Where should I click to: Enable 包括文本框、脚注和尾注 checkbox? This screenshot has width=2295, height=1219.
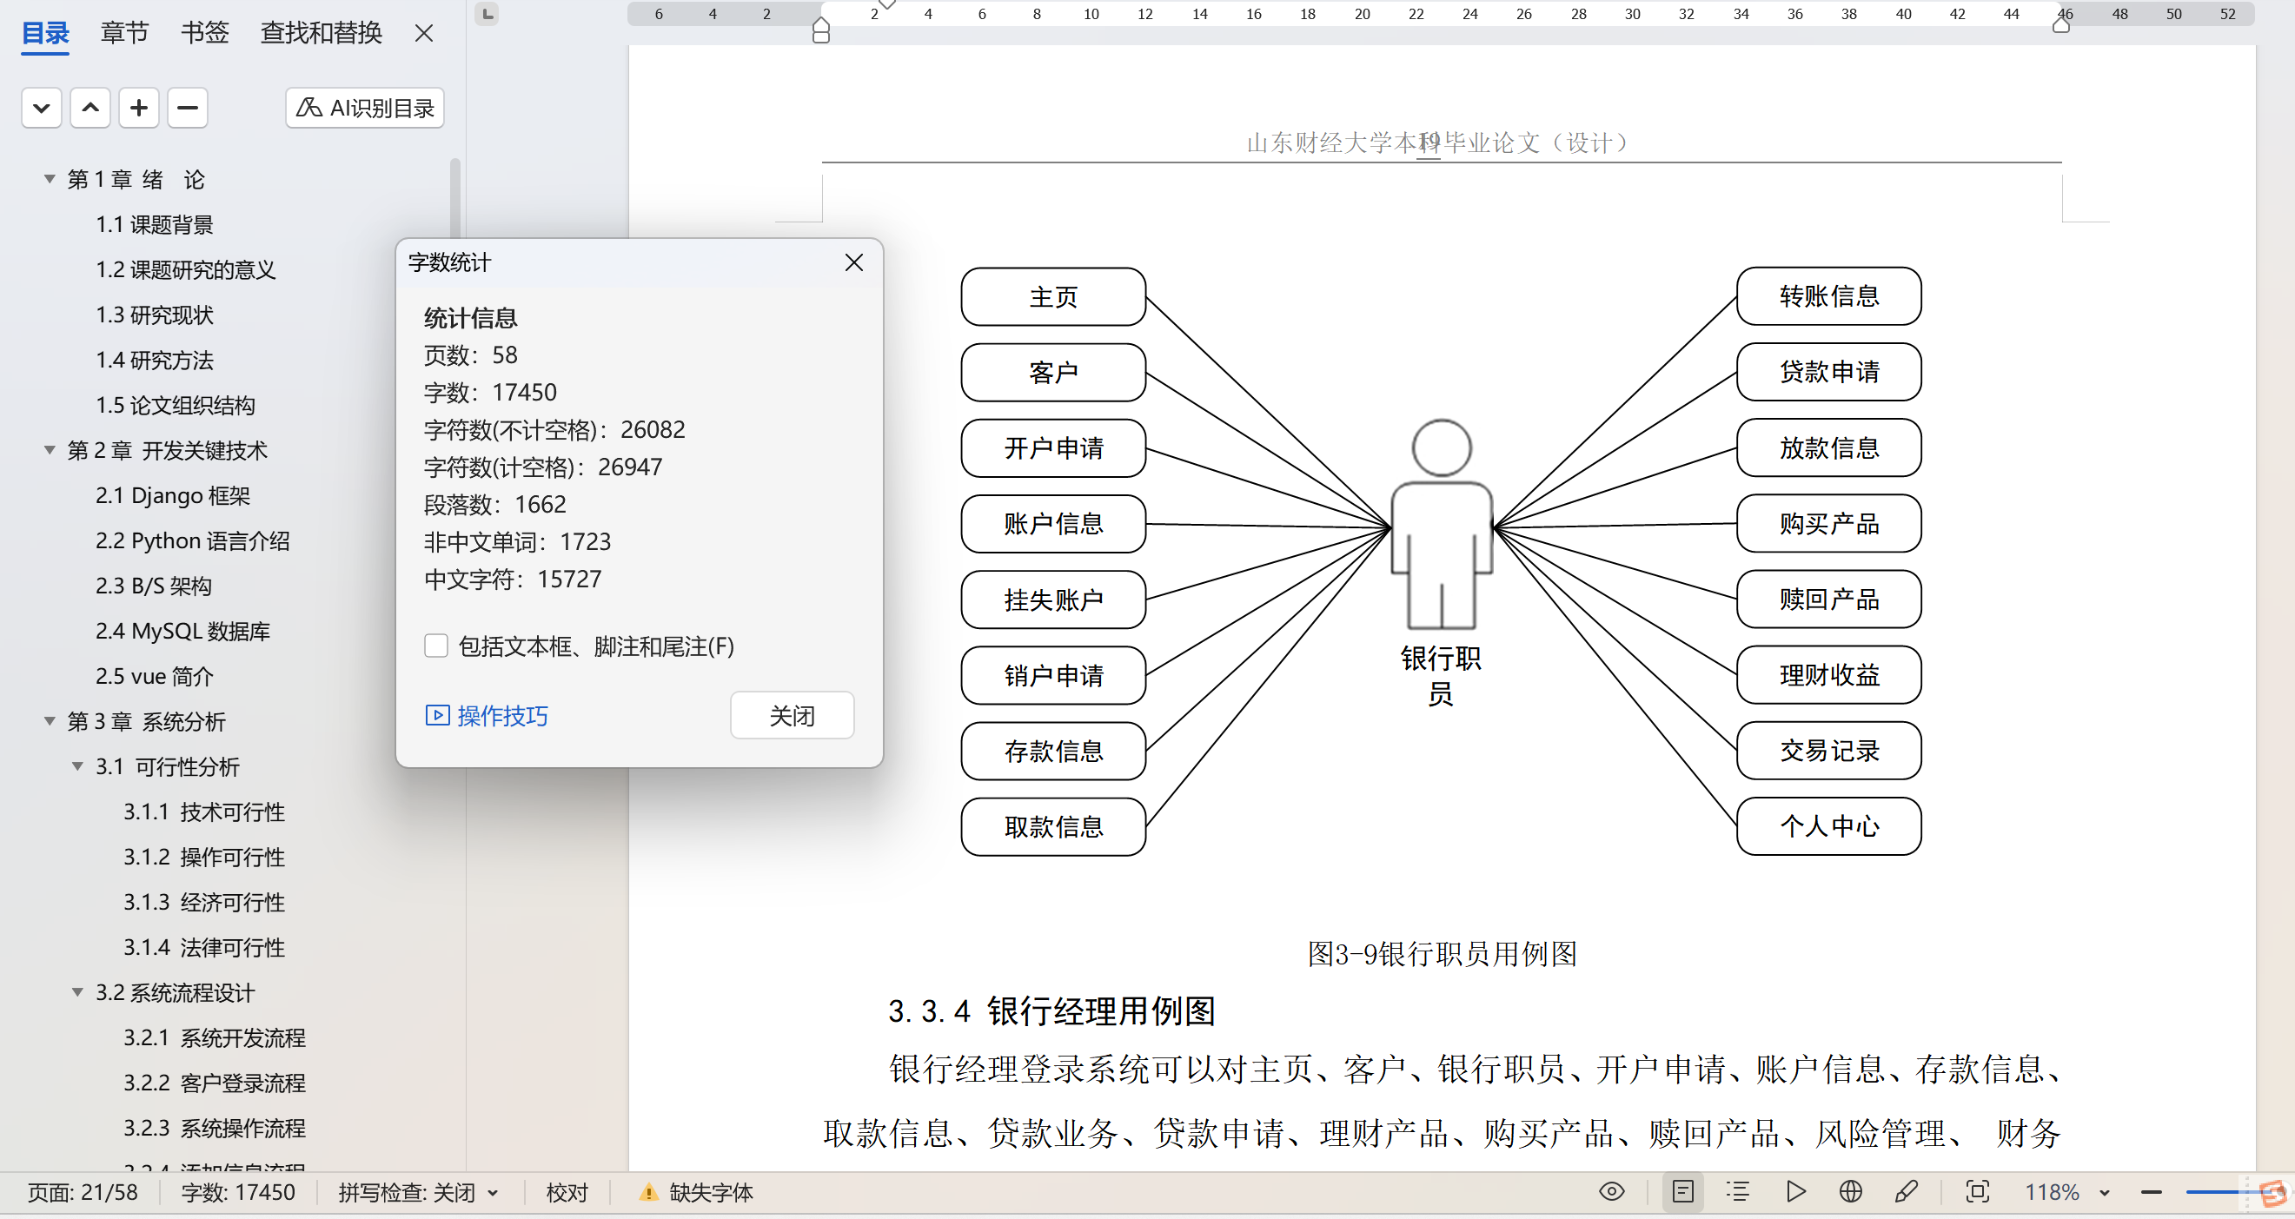coord(435,646)
